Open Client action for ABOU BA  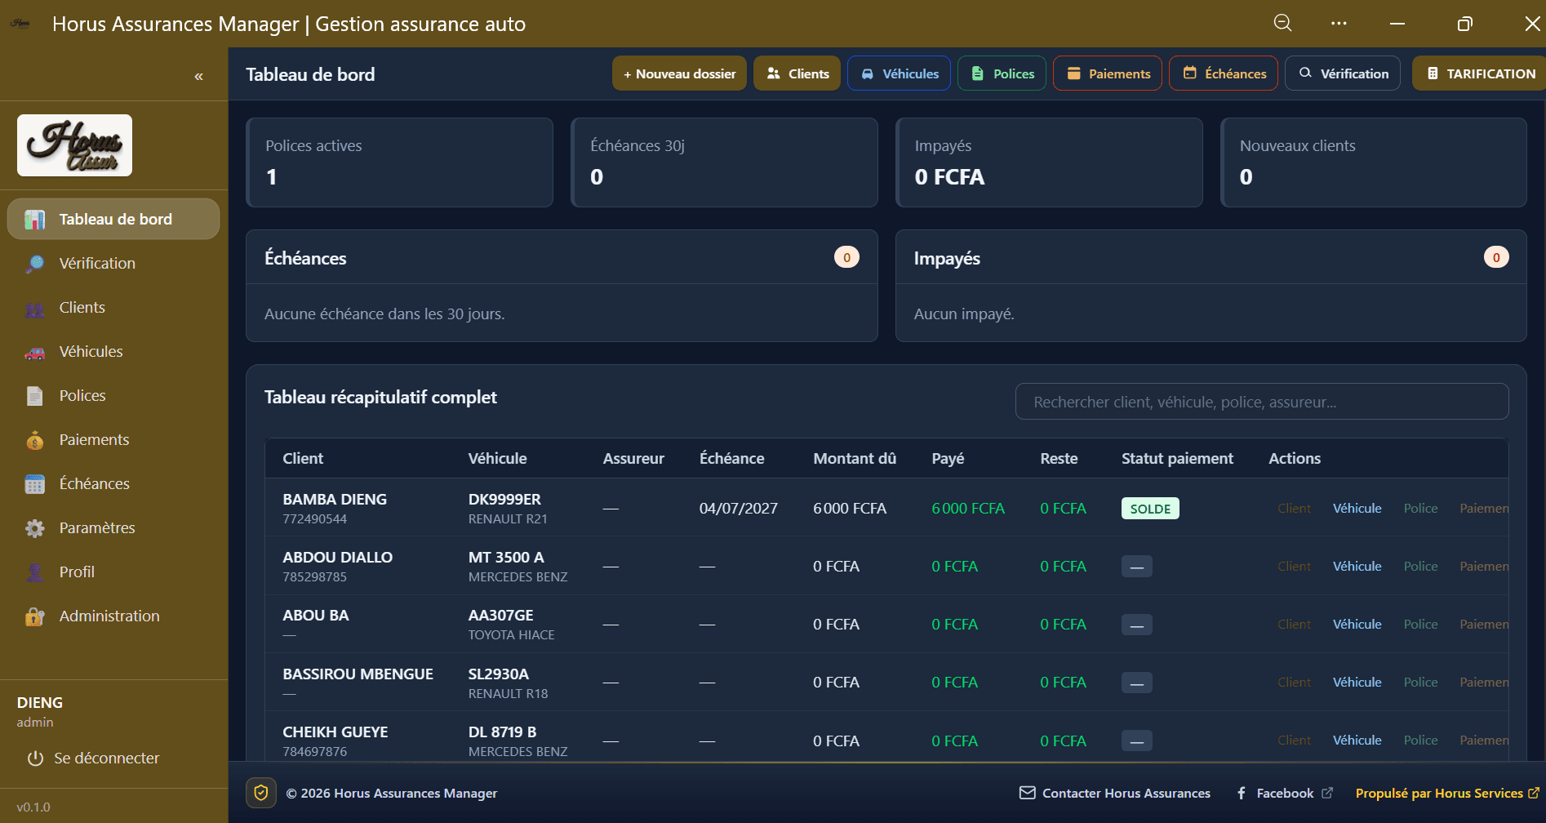coord(1294,624)
